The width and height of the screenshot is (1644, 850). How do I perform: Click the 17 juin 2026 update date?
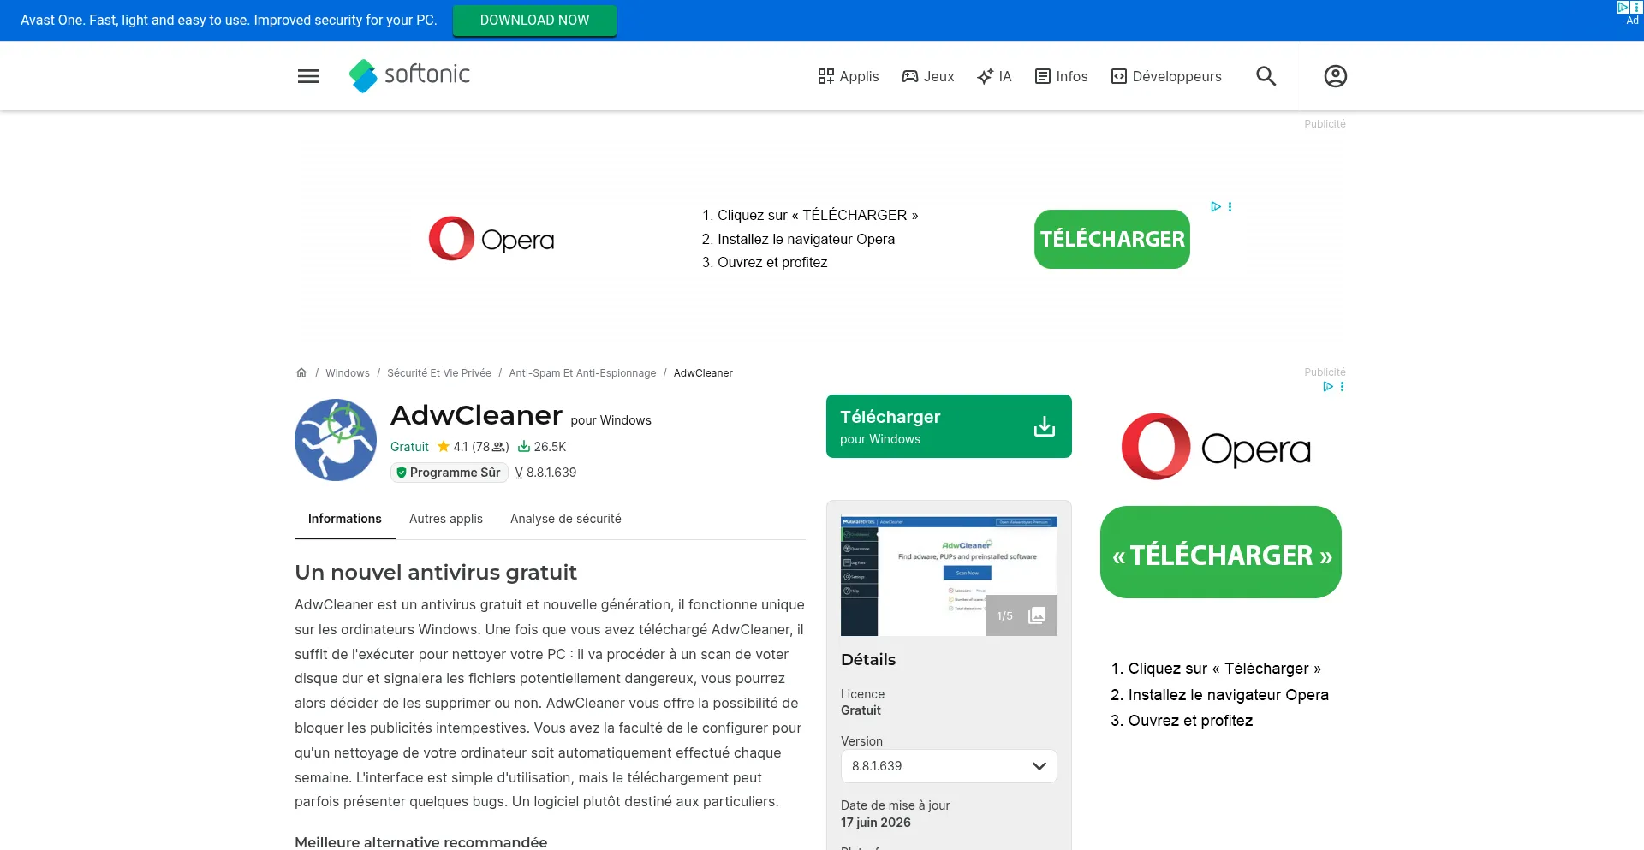point(876,823)
